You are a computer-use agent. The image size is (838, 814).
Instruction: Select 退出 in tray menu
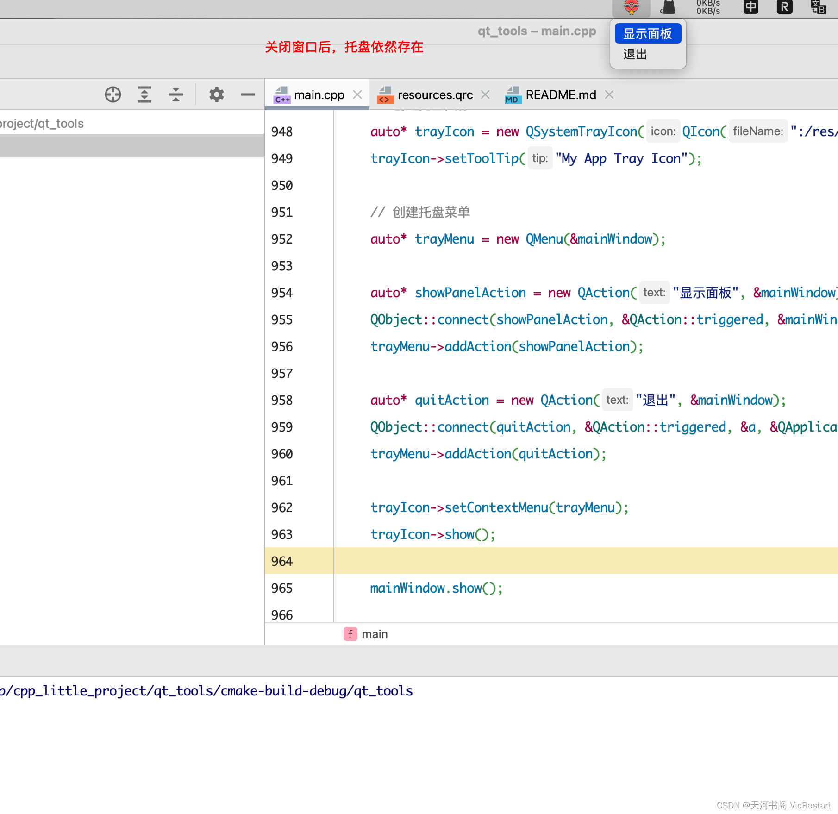[x=648, y=54]
